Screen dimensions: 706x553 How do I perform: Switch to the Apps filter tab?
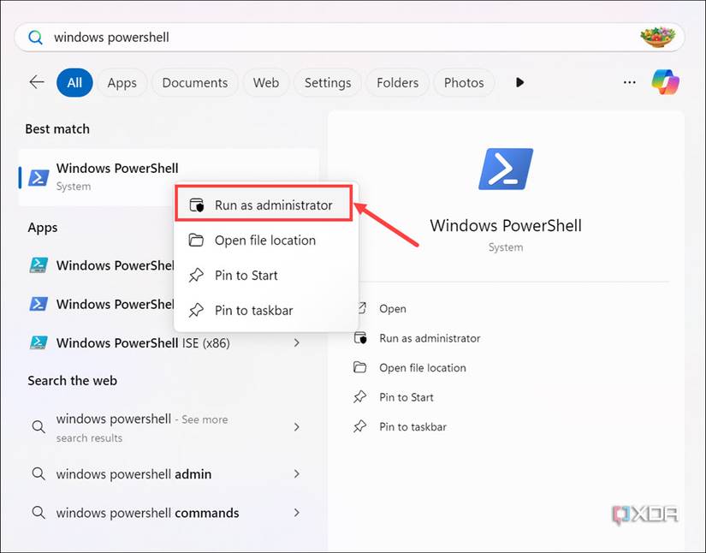pos(122,82)
